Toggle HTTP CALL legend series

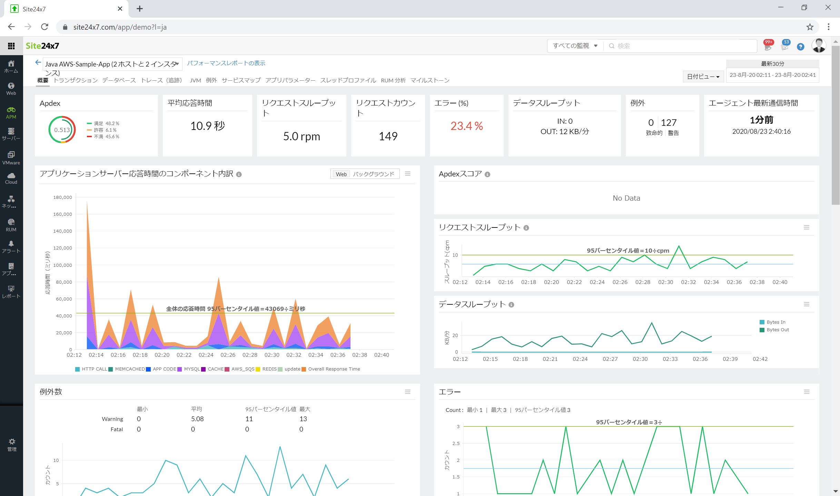click(x=91, y=369)
